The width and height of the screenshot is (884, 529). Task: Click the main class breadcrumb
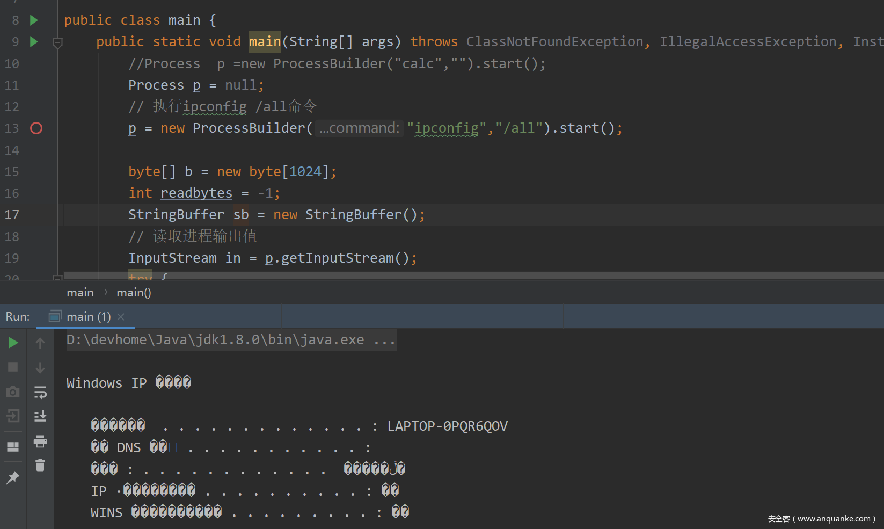pos(80,293)
